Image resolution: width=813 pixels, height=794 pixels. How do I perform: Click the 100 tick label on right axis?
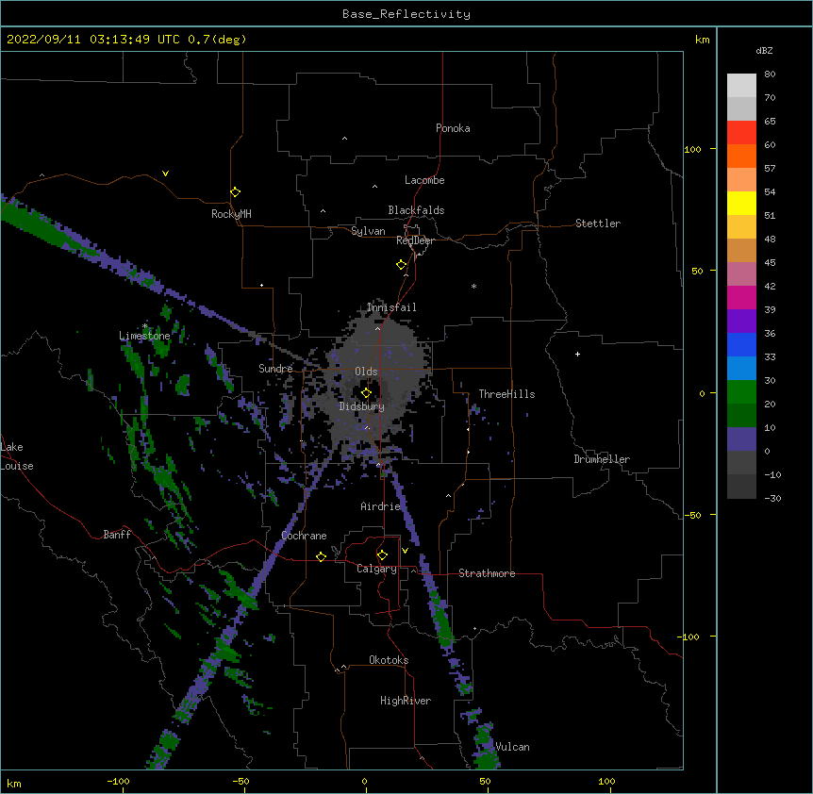(x=692, y=149)
